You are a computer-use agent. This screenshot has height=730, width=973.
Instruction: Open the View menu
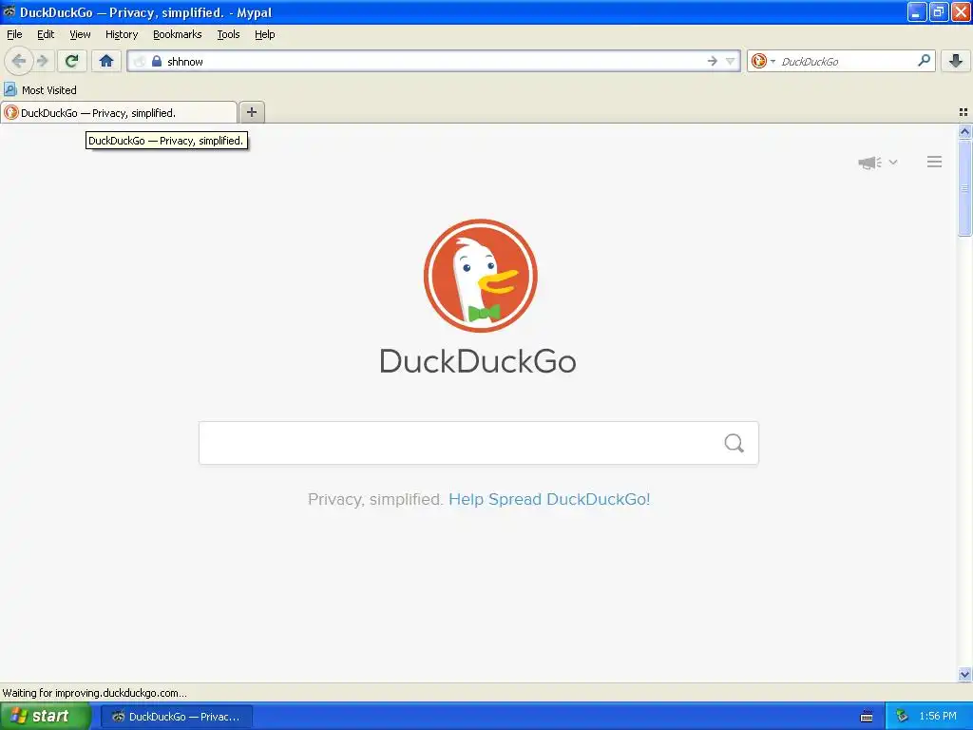coord(80,34)
